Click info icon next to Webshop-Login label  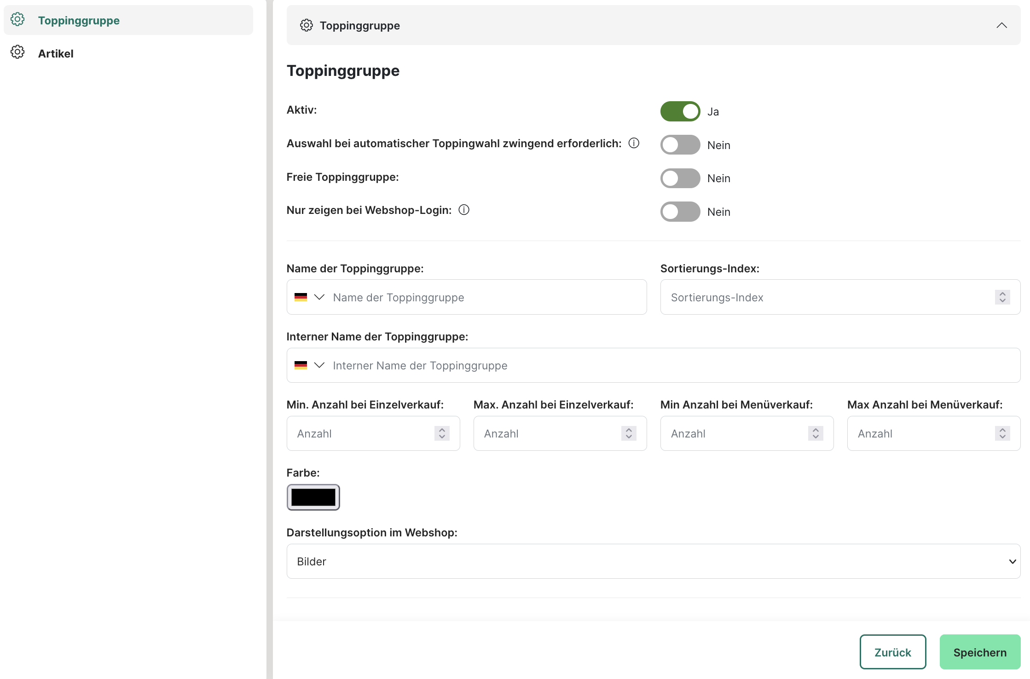464,210
